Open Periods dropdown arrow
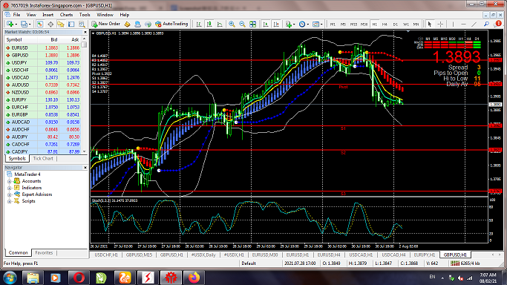Screen dimensions: 507x285 308,24
